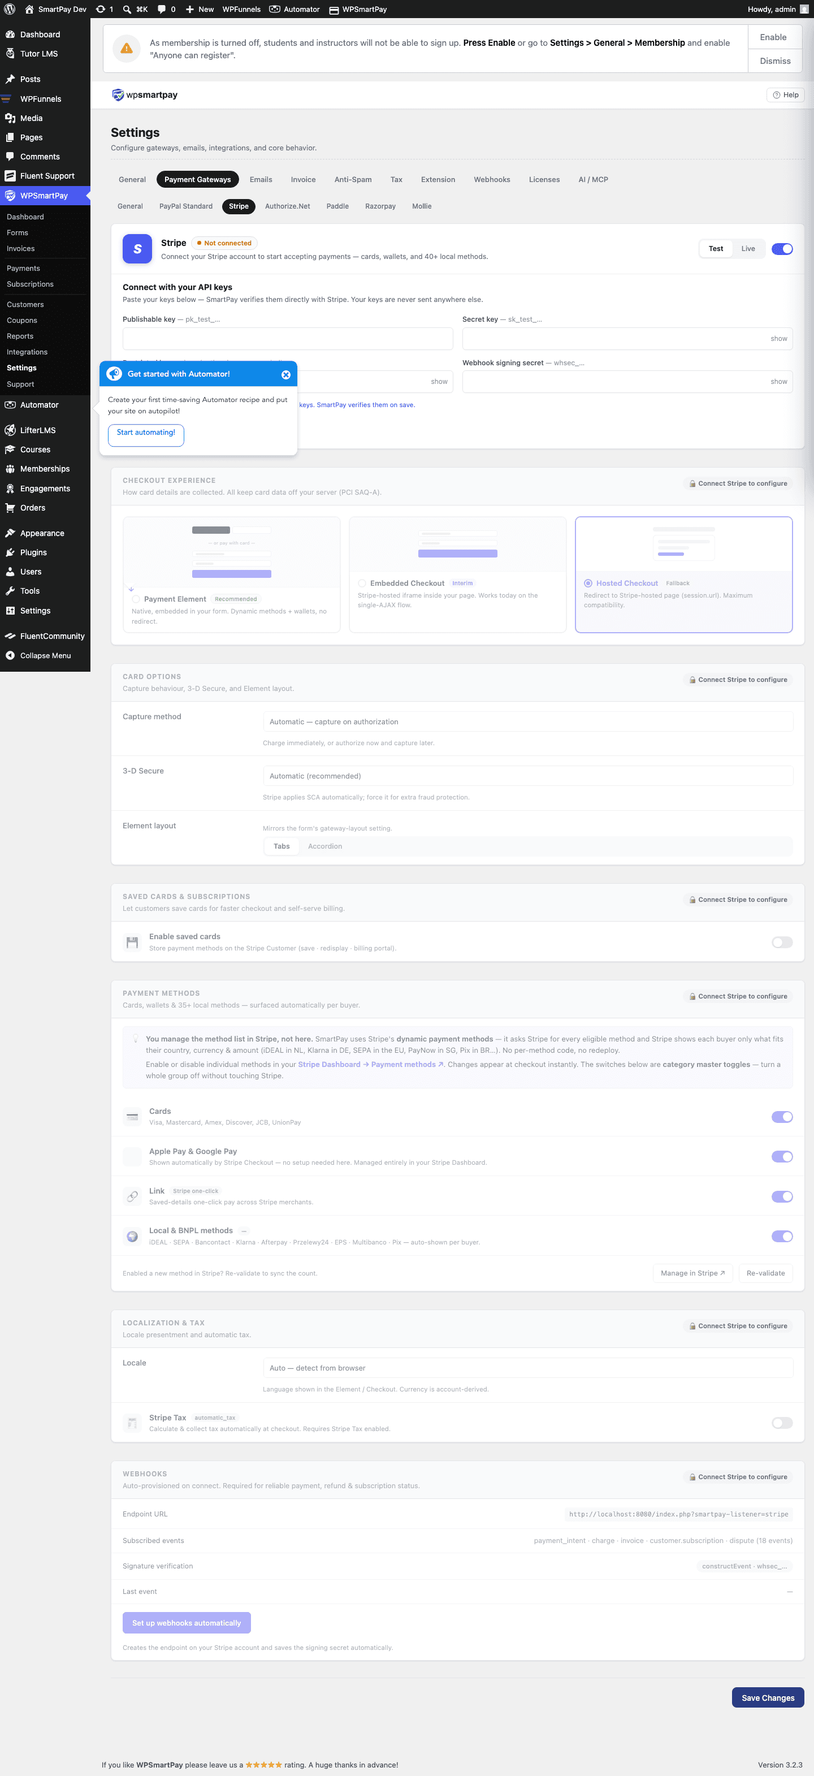This screenshot has height=1776, width=814.
Task: Toggle the Stripe Tax switch
Action: click(782, 1423)
